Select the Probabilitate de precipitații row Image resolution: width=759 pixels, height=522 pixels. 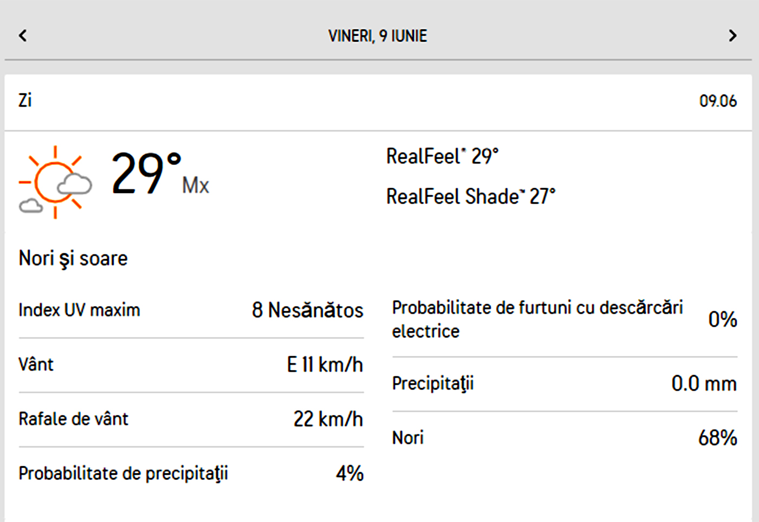tap(123, 473)
